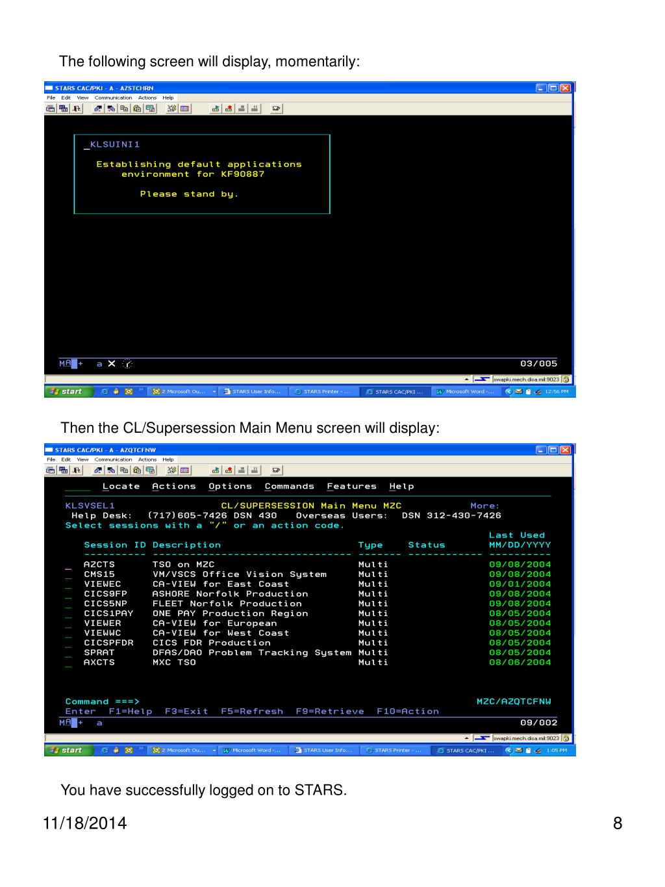Click red macro record icon in AZSTCHRN window
This screenshot has height=887, width=665.
coord(228,109)
